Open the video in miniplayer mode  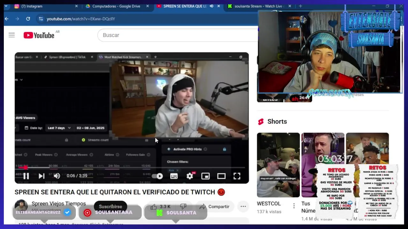(206, 176)
